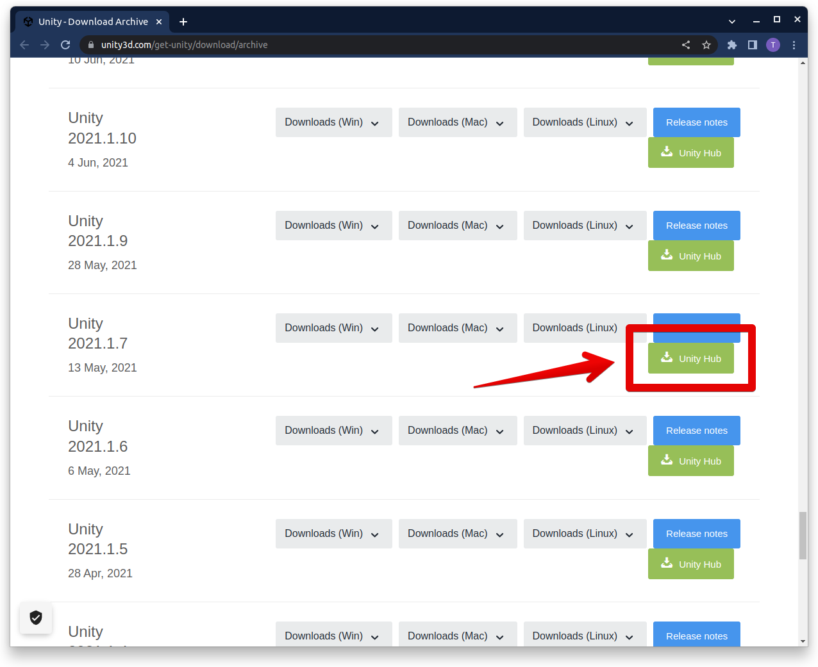This screenshot has width=818, height=667.
Task: Expand Downloads (Mac) for Unity 2021.1.10
Action: pyautogui.click(x=458, y=122)
